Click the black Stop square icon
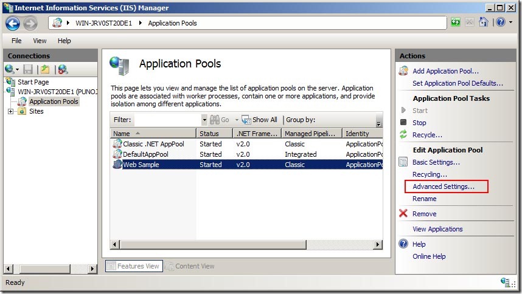522x294 pixels. (403, 122)
